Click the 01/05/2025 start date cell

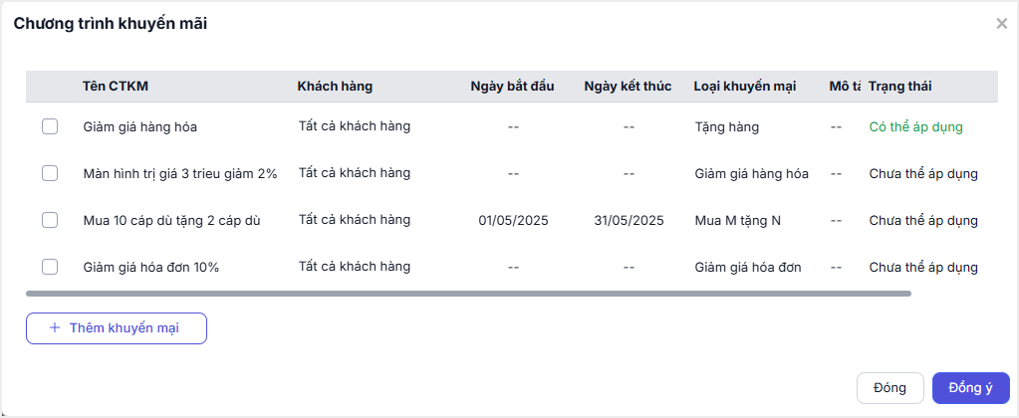point(513,221)
